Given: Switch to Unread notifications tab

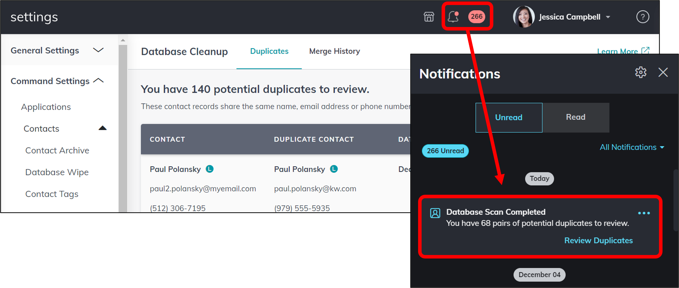Looking at the screenshot, I should pyautogui.click(x=508, y=117).
